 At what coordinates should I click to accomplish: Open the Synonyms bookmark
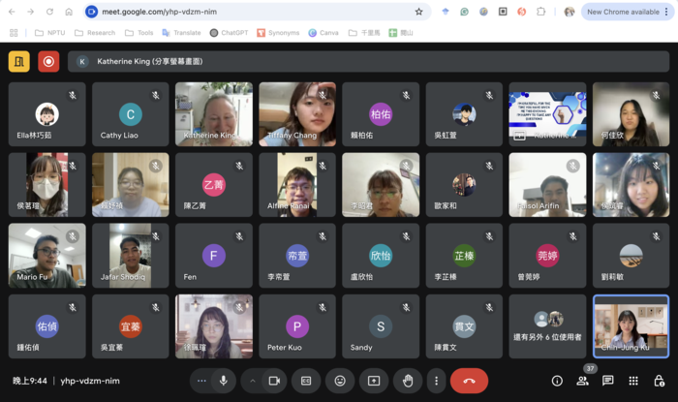[278, 32]
